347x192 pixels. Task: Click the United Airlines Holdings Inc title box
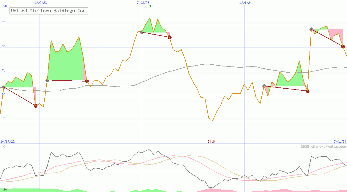pyautogui.click(x=48, y=11)
